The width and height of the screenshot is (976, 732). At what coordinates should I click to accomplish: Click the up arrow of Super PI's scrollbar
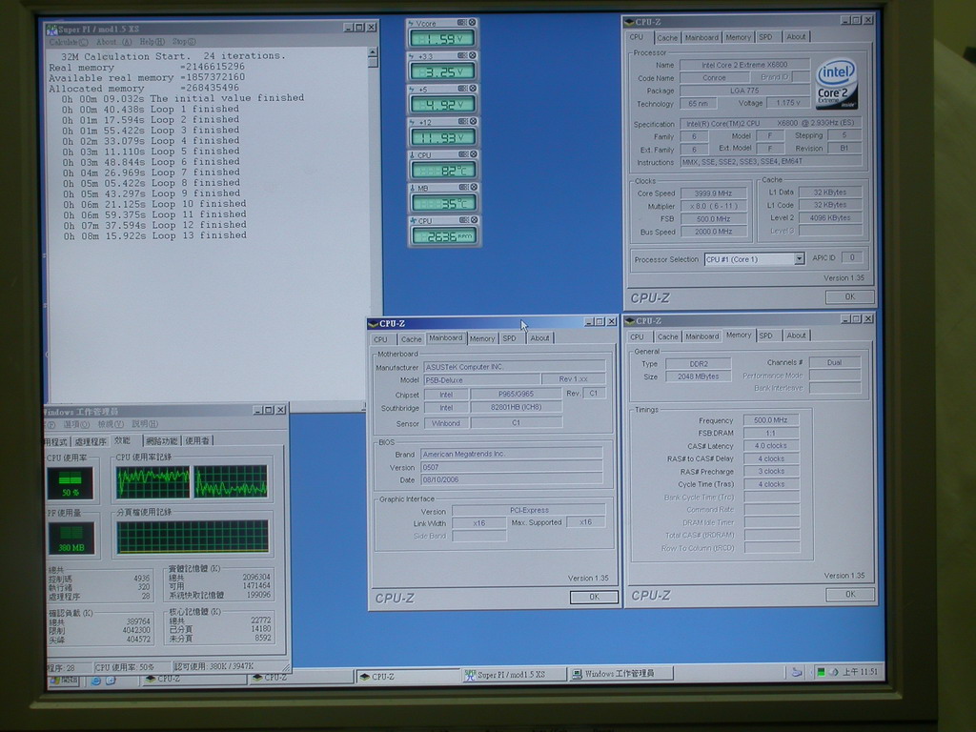coord(373,52)
